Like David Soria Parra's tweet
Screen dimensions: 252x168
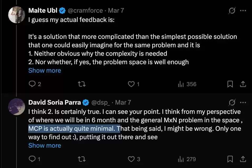pos(131,159)
